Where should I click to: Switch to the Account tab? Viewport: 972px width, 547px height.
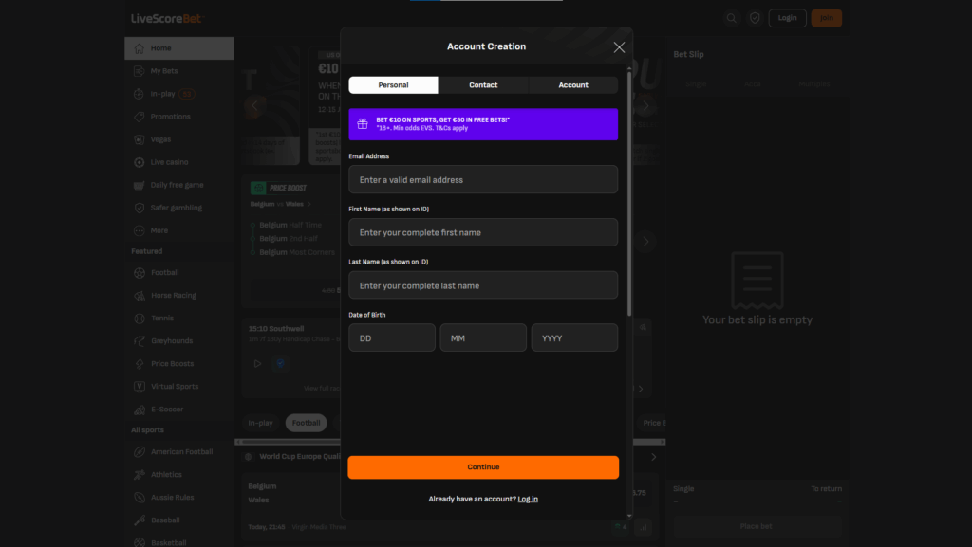(572, 85)
